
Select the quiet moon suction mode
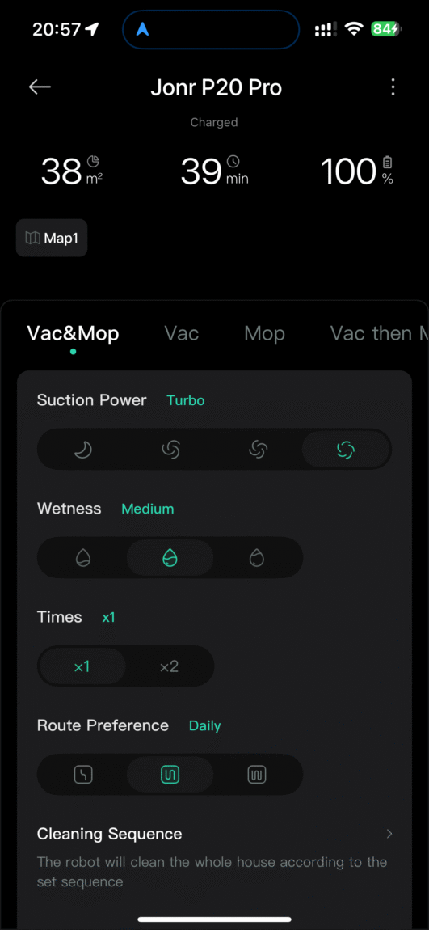tap(83, 450)
